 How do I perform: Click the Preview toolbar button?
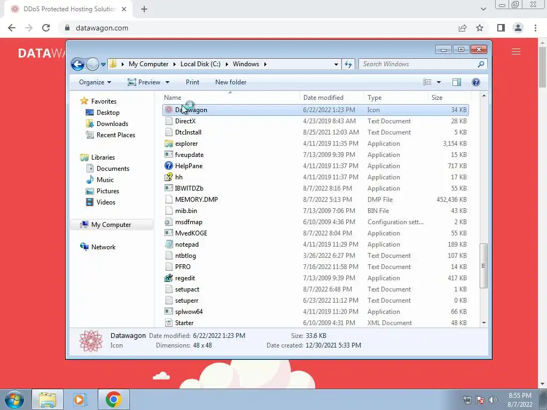[144, 82]
